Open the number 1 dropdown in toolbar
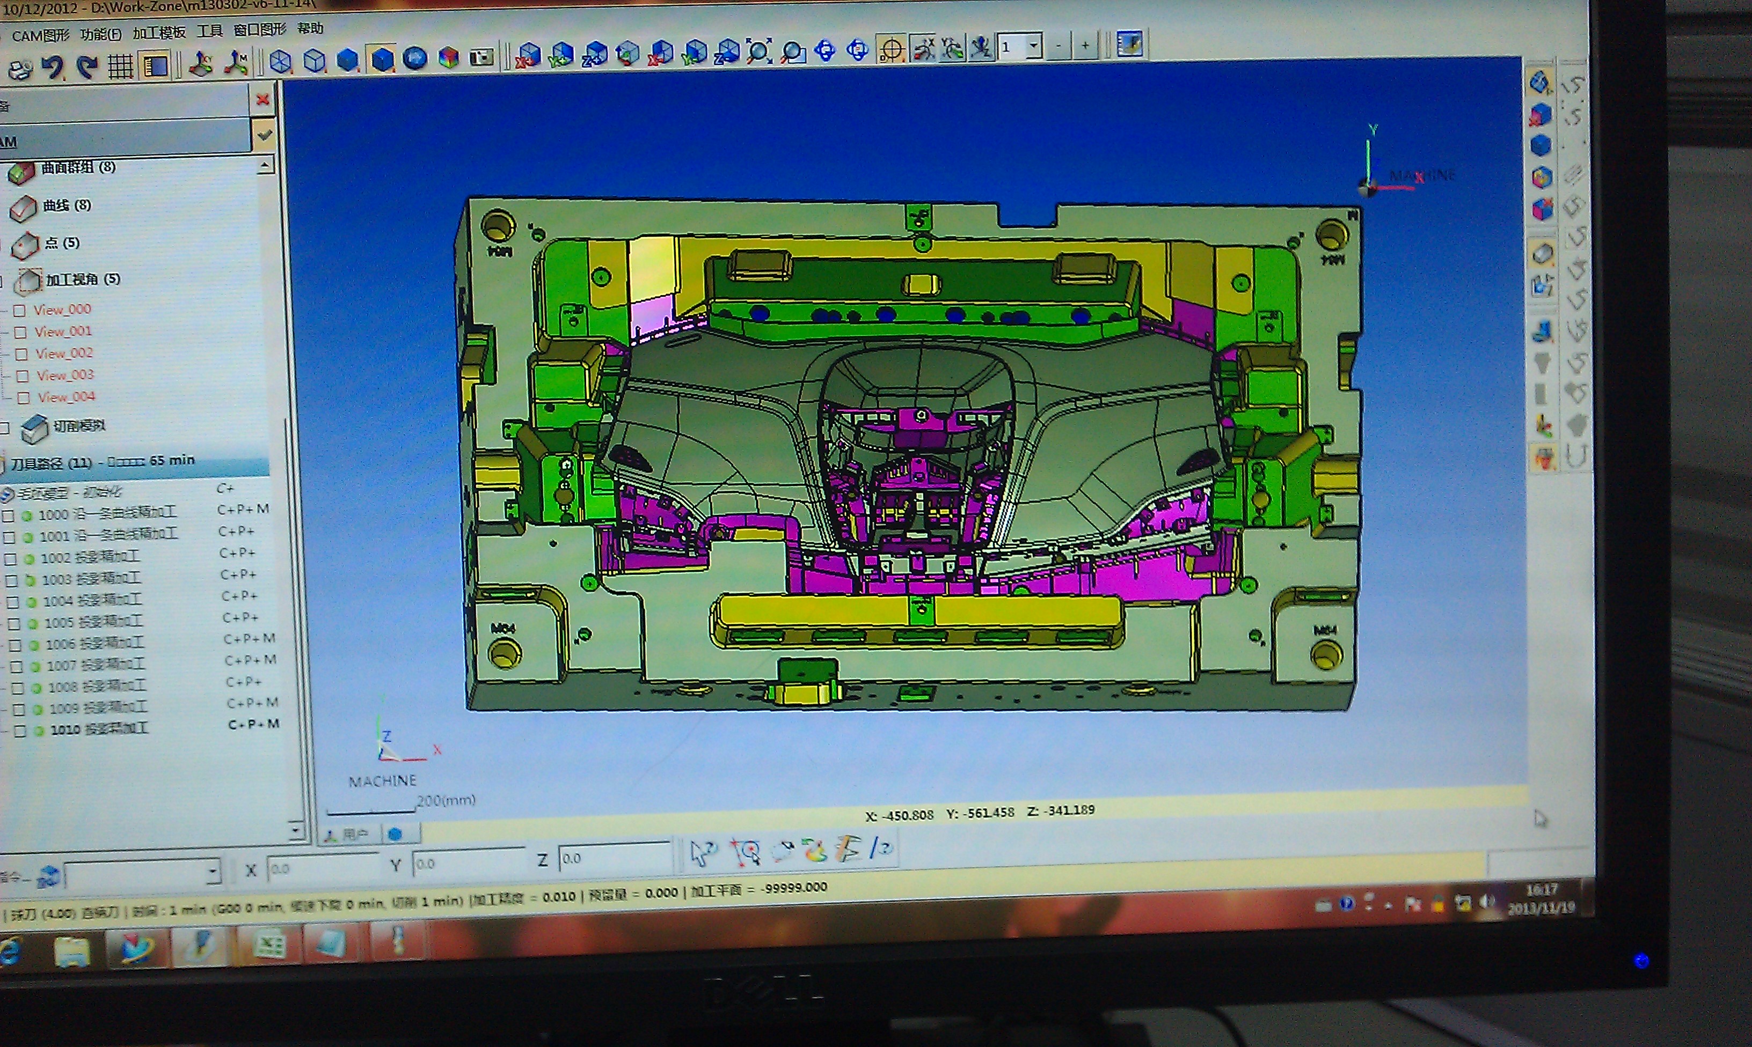This screenshot has width=1752, height=1047. (1033, 47)
